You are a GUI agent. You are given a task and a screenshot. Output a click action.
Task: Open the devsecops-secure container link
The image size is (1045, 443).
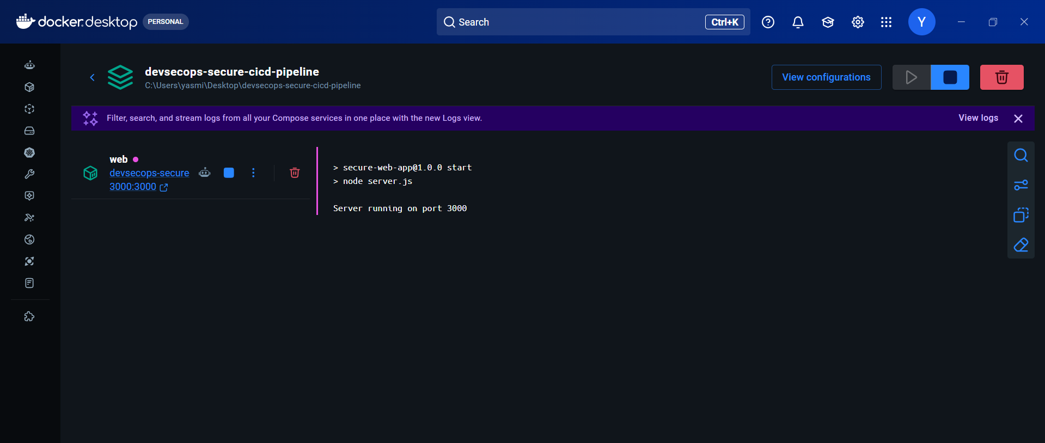point(149,173)
